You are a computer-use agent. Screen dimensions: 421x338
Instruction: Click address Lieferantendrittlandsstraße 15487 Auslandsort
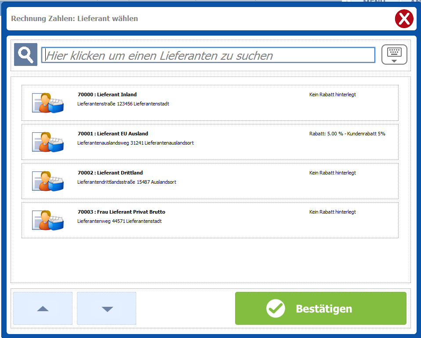(x=127, y=182)
